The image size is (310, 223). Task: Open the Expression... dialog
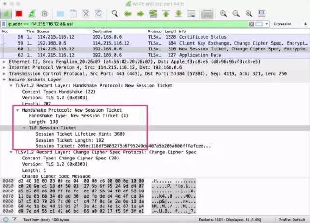coord(283,24)
